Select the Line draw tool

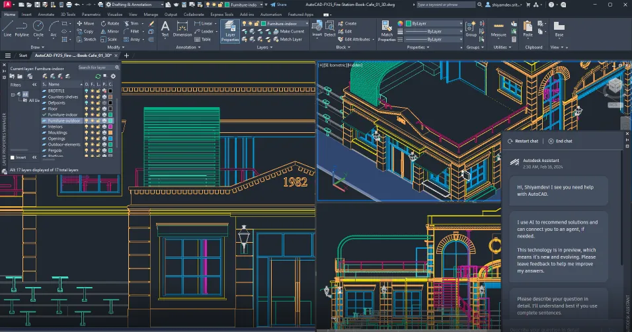point(7,29)
